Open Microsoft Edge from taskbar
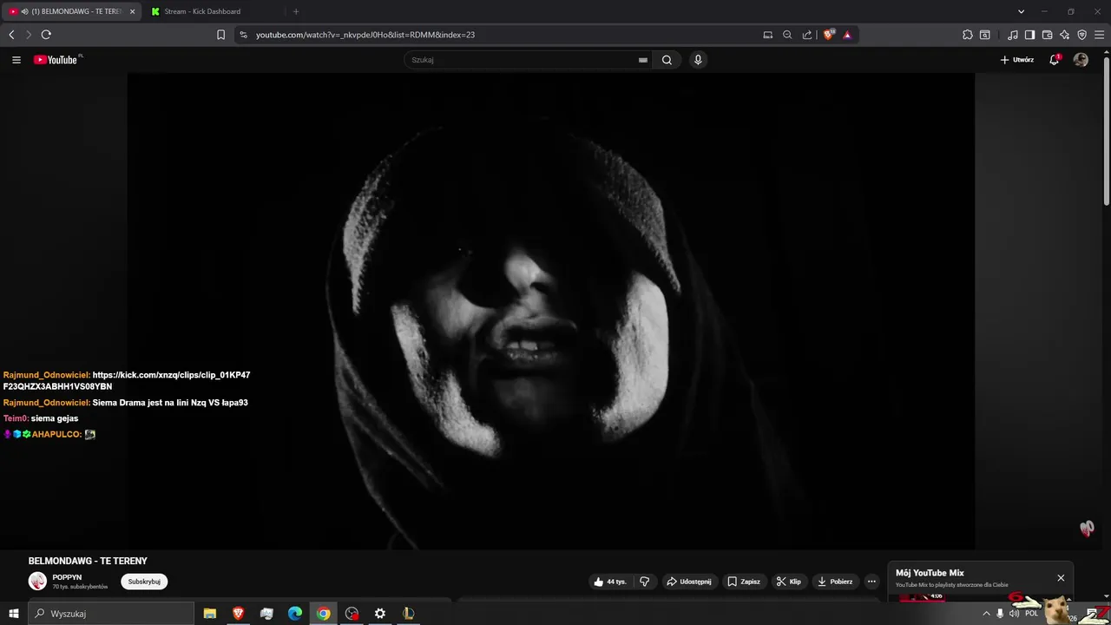This screenshot has height=625, width=1111. [x=295, y=614]
